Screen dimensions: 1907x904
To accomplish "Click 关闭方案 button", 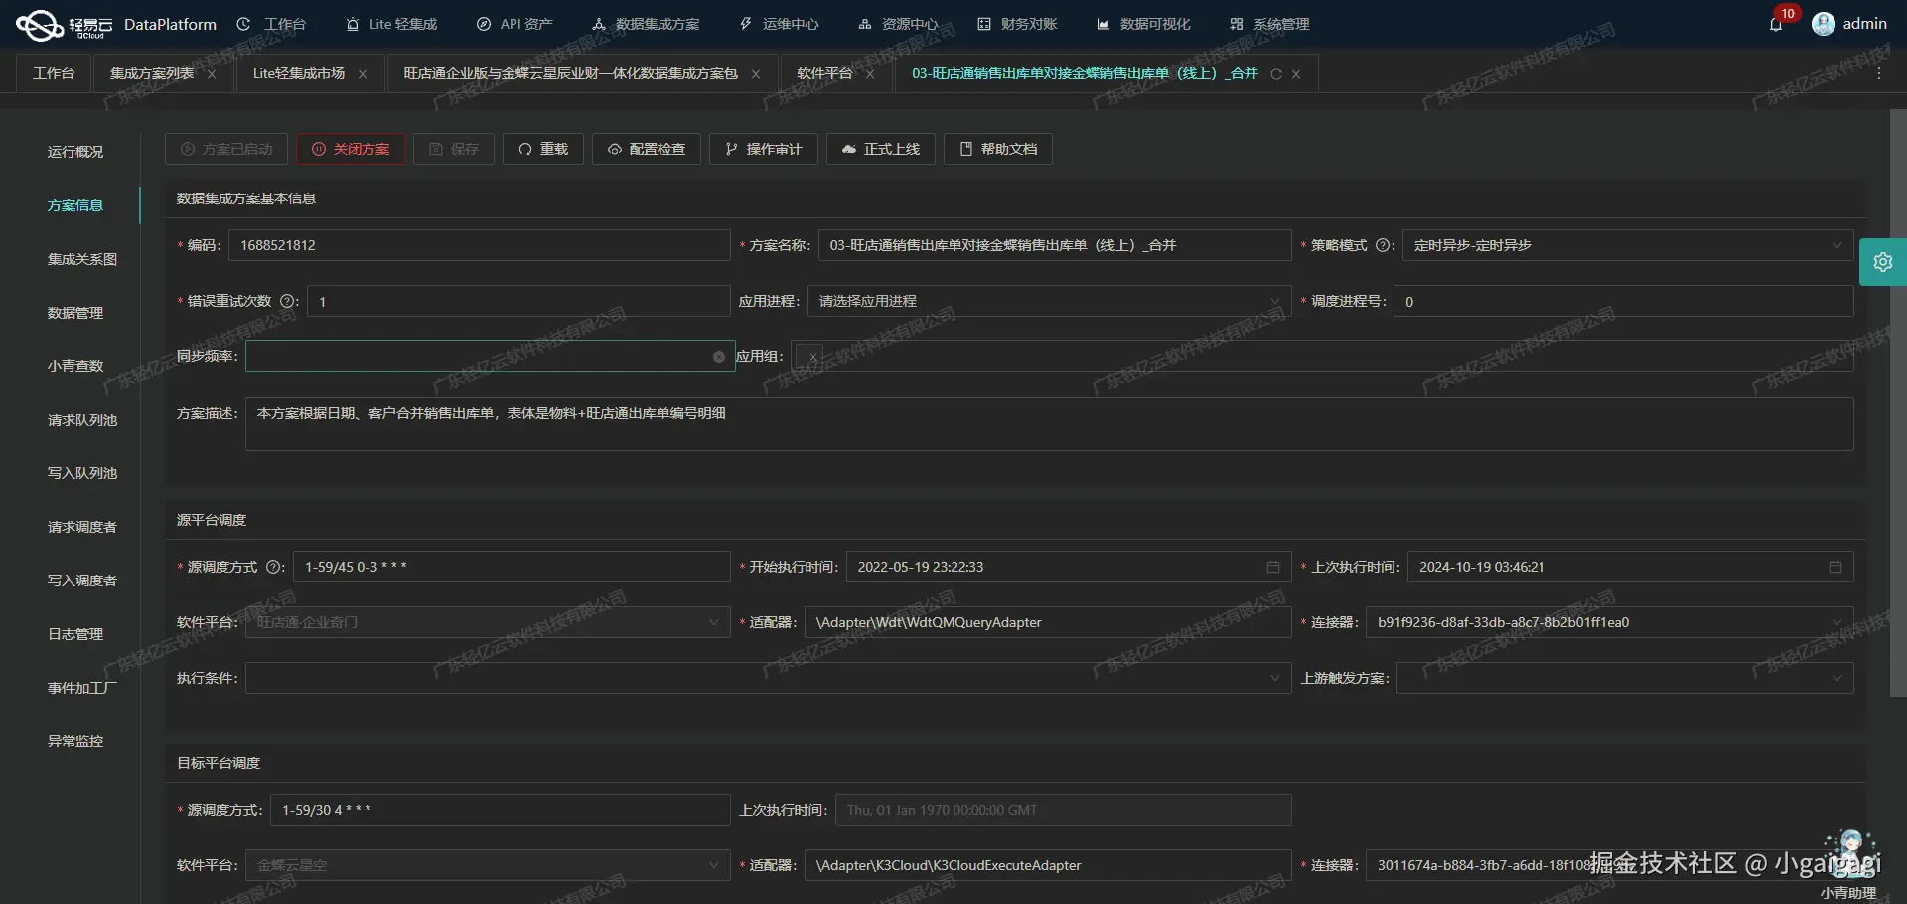I will pos(351,149).
